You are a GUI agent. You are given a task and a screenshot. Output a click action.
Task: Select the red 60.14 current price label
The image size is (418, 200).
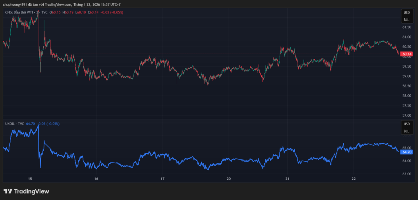tap(406, 54)
